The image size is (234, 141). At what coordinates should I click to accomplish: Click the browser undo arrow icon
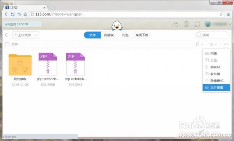(19, 14)
